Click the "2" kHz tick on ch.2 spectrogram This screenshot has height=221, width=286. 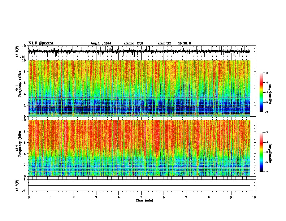(x=25, y=165)
